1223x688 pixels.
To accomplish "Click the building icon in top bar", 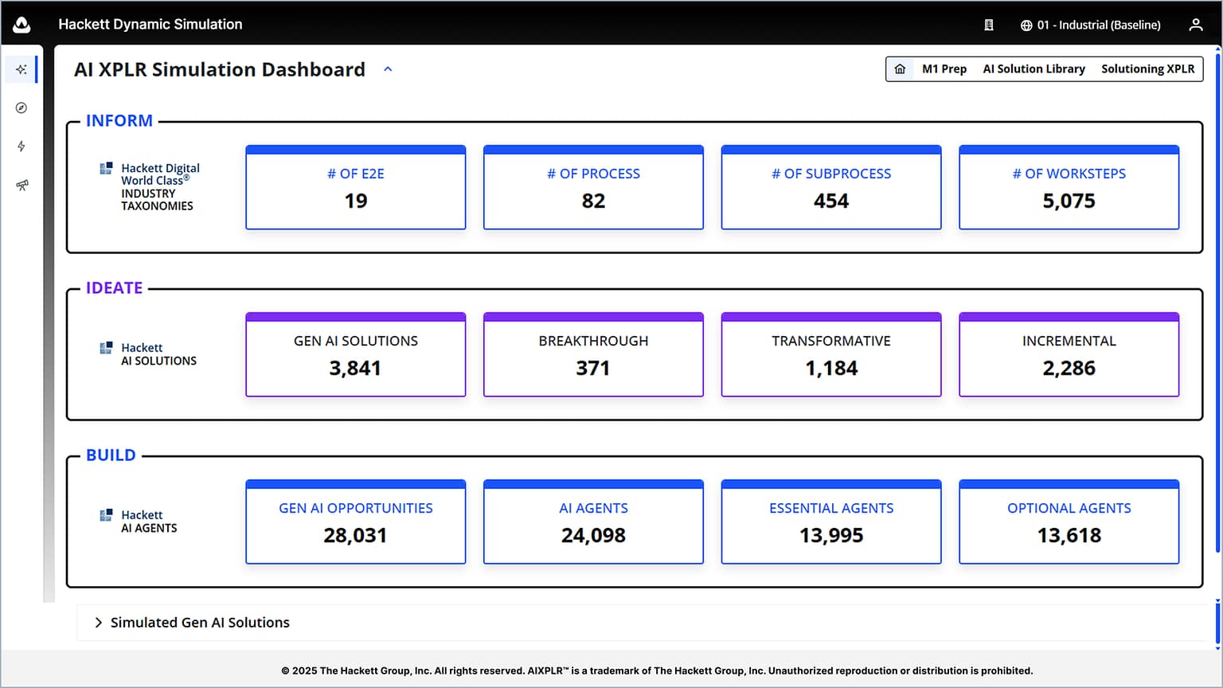I will (989, 25).
